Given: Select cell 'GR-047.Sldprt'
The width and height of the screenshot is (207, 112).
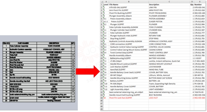Looking at the screenshot, I should [129, 75].
